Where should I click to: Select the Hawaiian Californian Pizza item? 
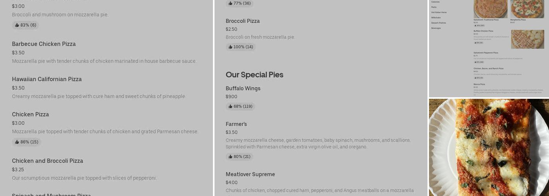[x=47, y=79]
